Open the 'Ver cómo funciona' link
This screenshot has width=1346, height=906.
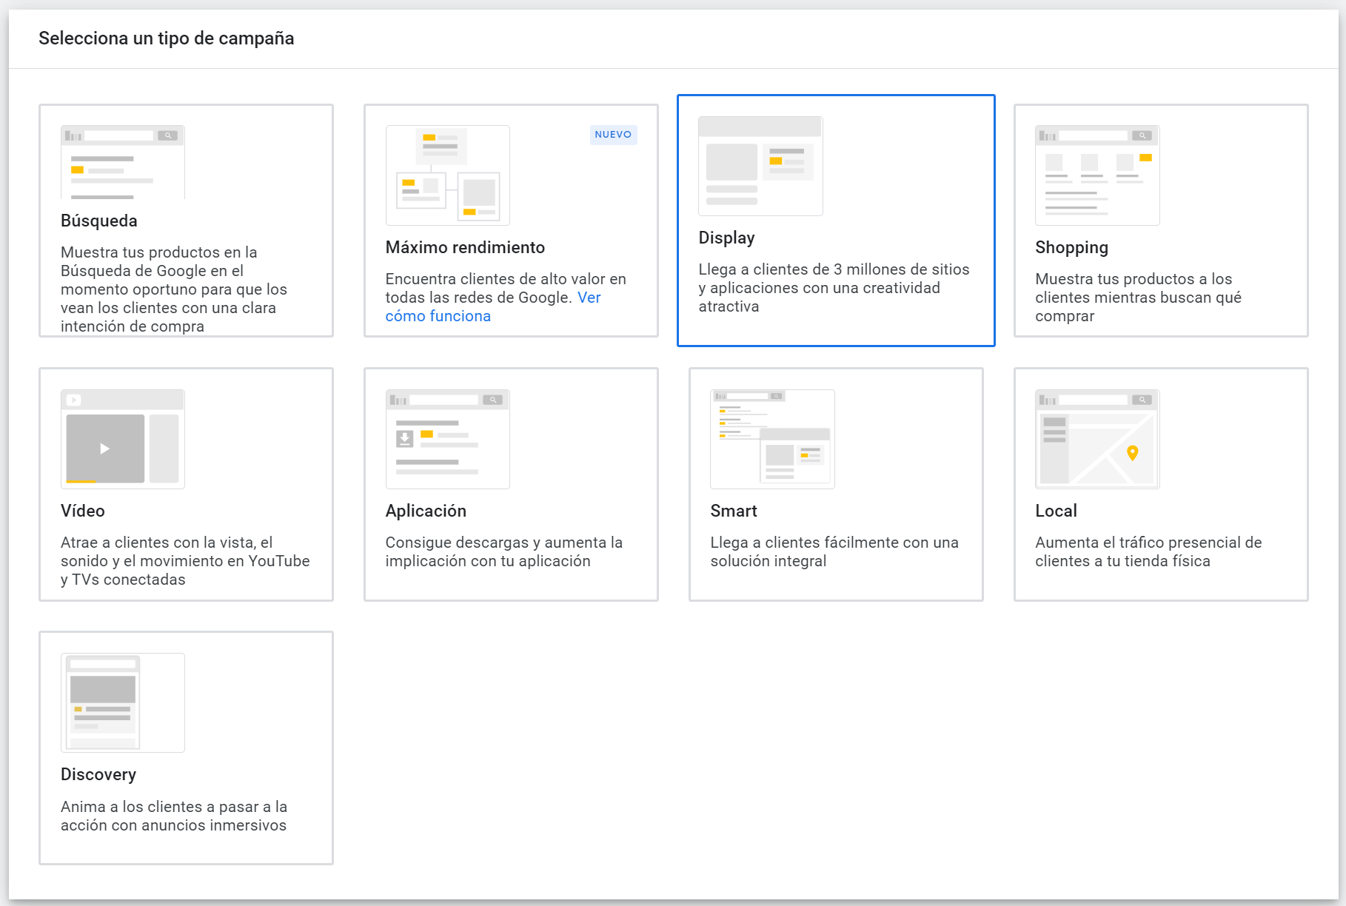pyautogui.click(x=438, y=316)
